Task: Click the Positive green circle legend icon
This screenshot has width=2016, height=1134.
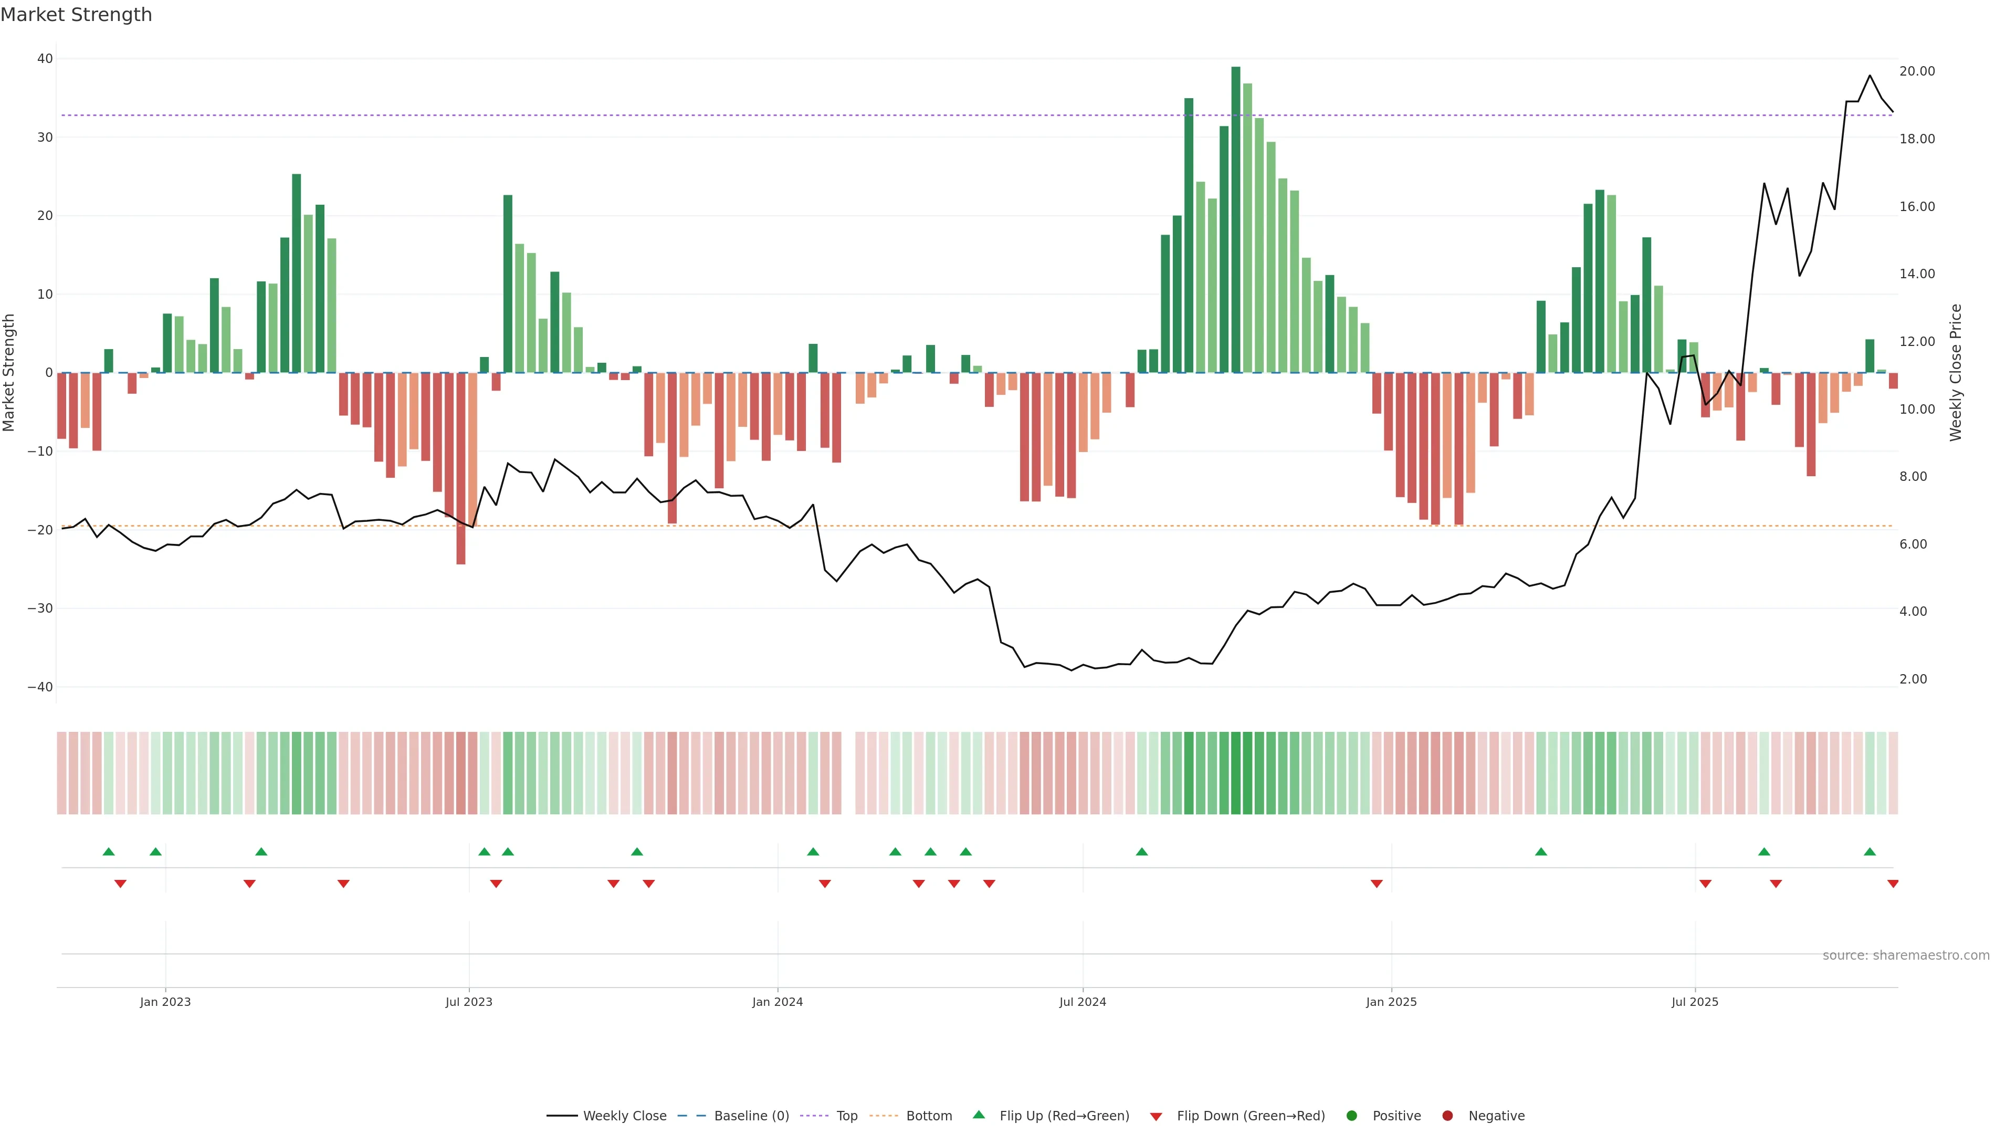Action: [x=1351, y=1116]
